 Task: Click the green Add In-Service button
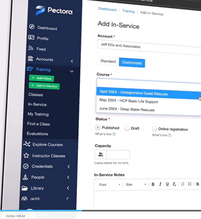point(44,86)
